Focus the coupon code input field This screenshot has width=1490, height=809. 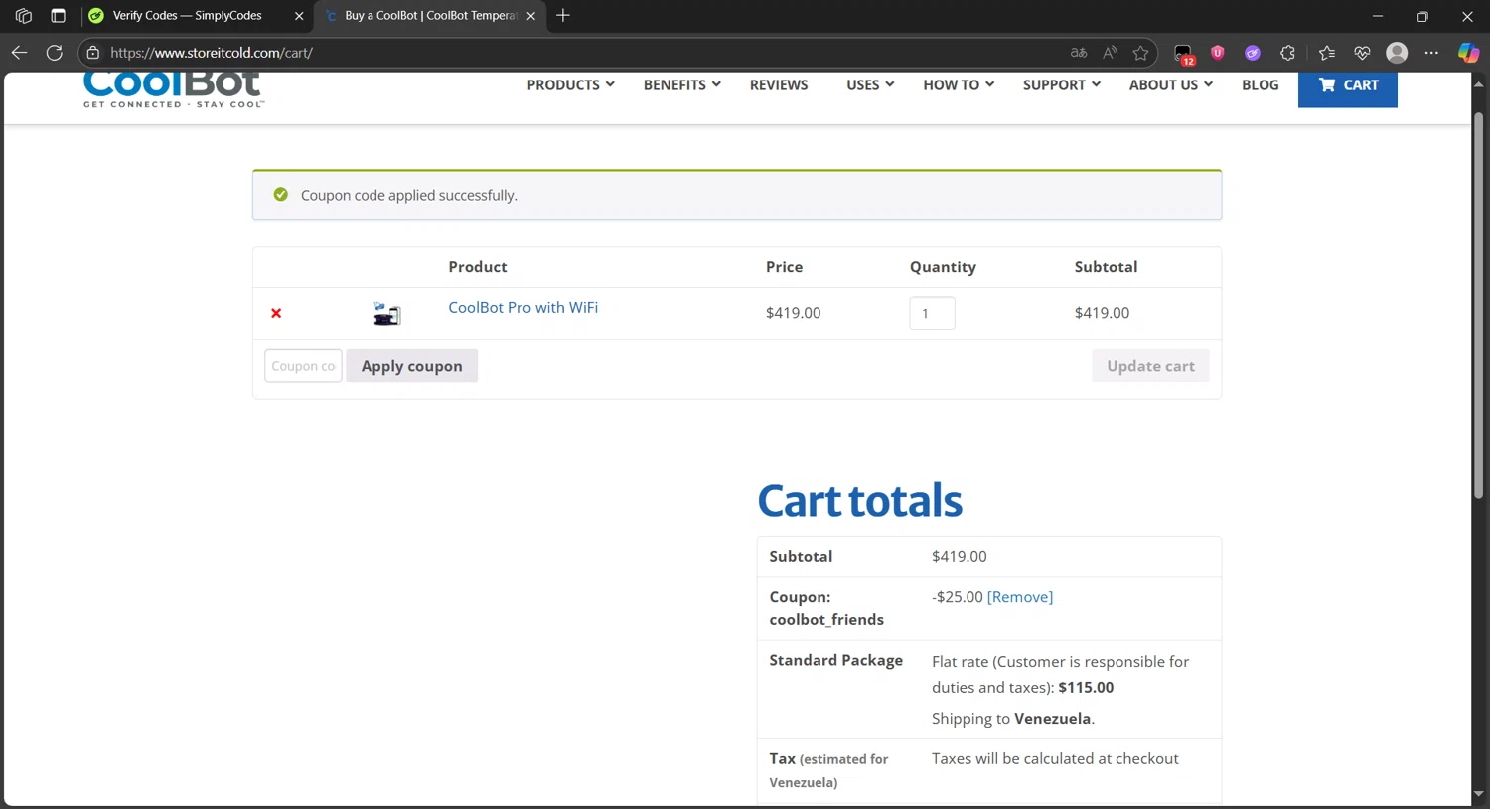(x=303, y=366)
